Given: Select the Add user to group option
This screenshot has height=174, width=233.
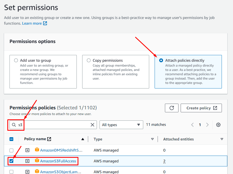Looking at the screenshot, I should pos(16,60).
